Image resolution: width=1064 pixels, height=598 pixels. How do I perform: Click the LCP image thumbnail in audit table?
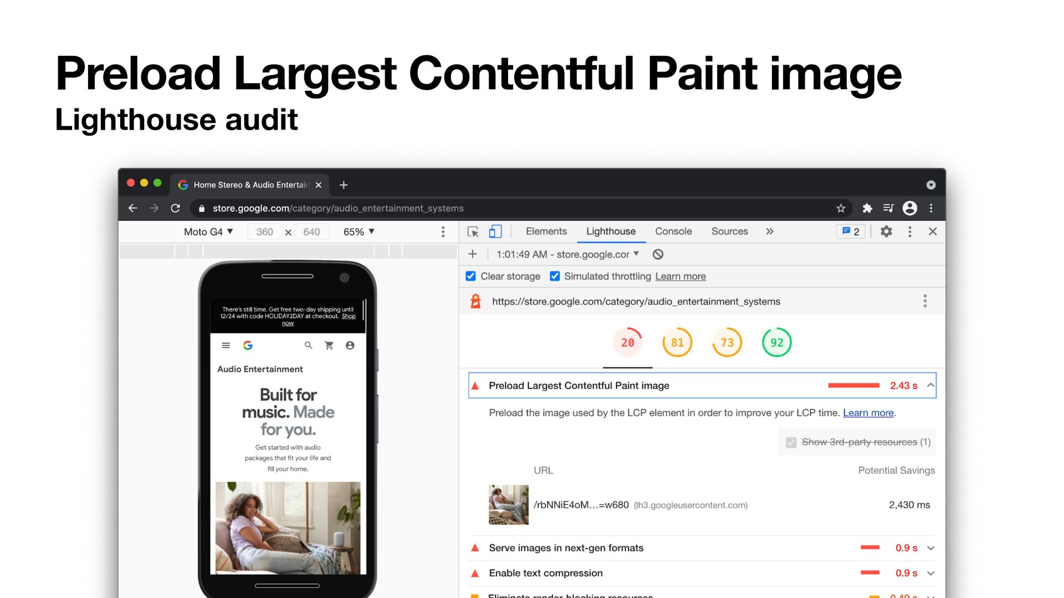(509, 505)
